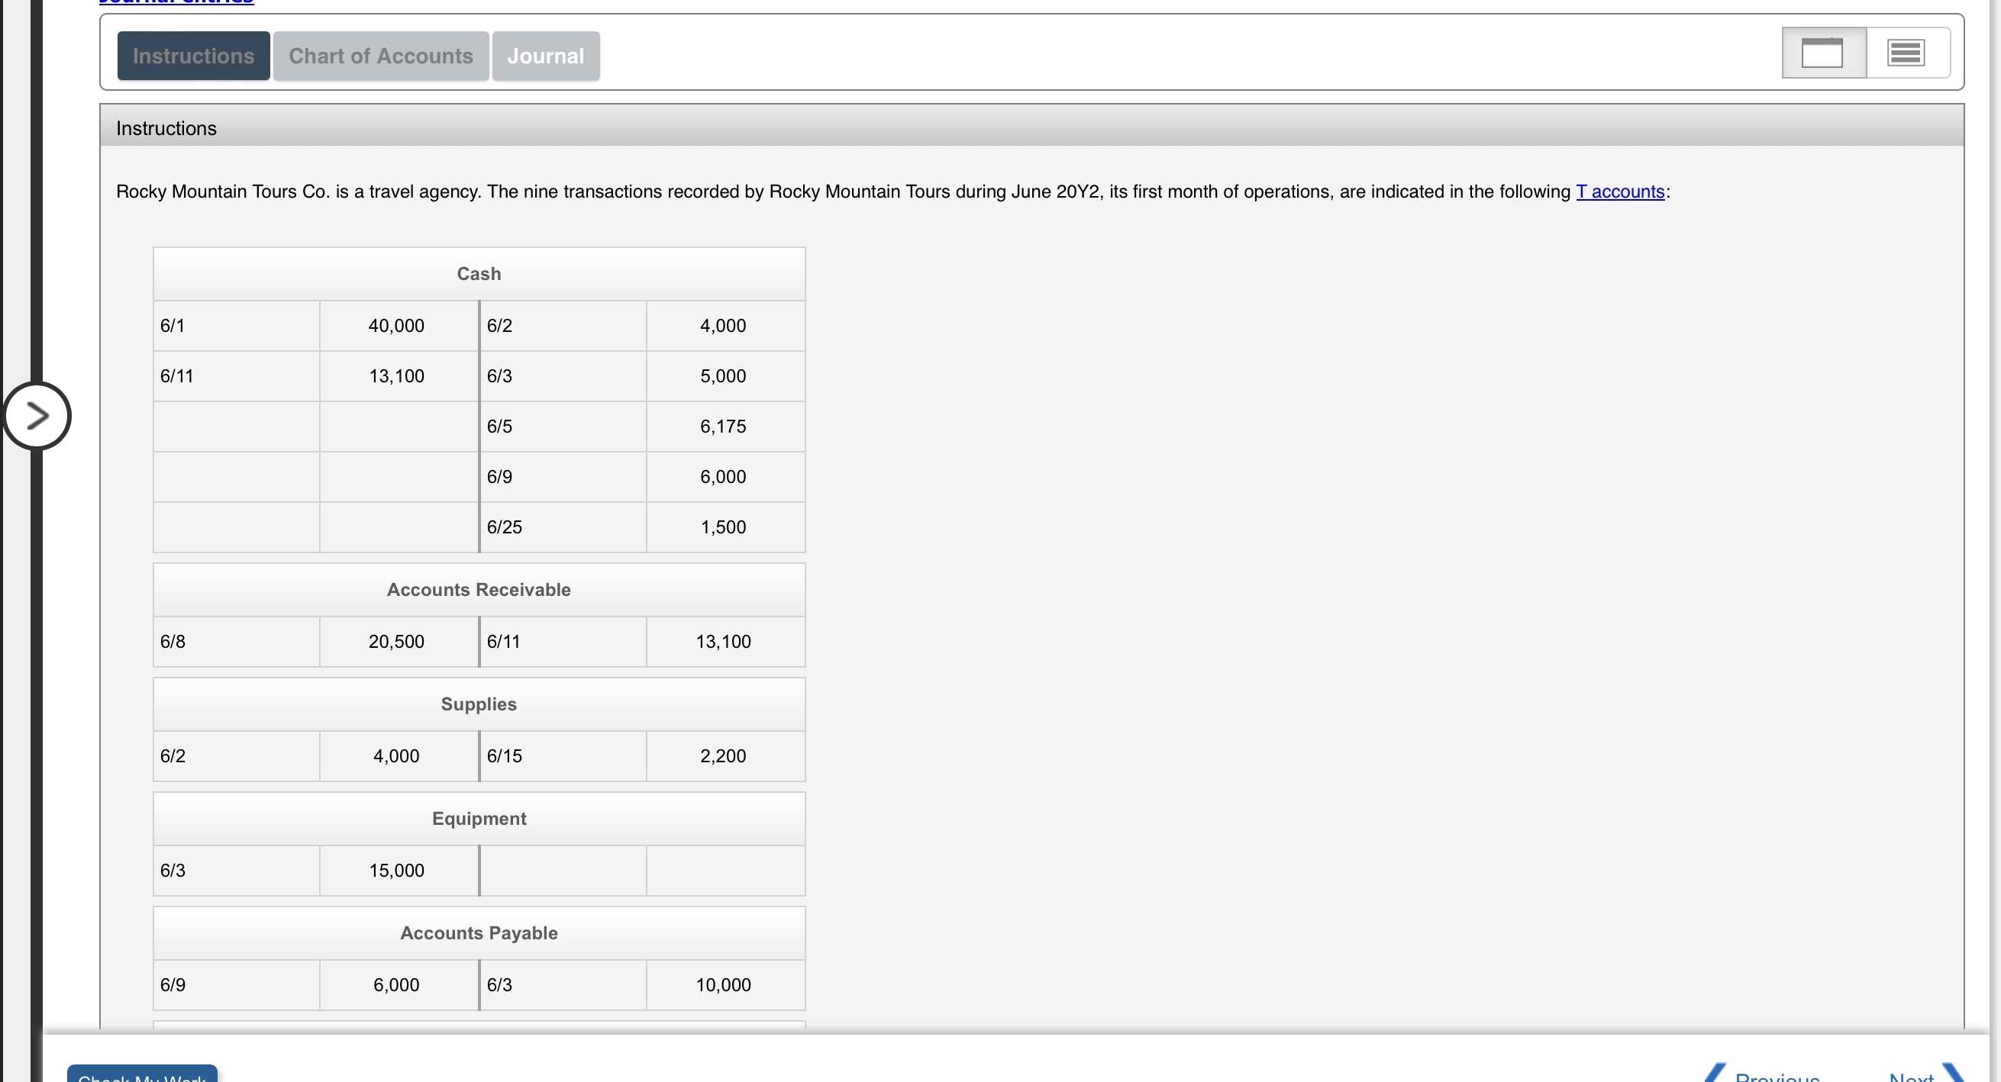The height and width of the screenshot is (1082, 2001).
Task: Click the Supplies account header
Action: coord(479,704)
